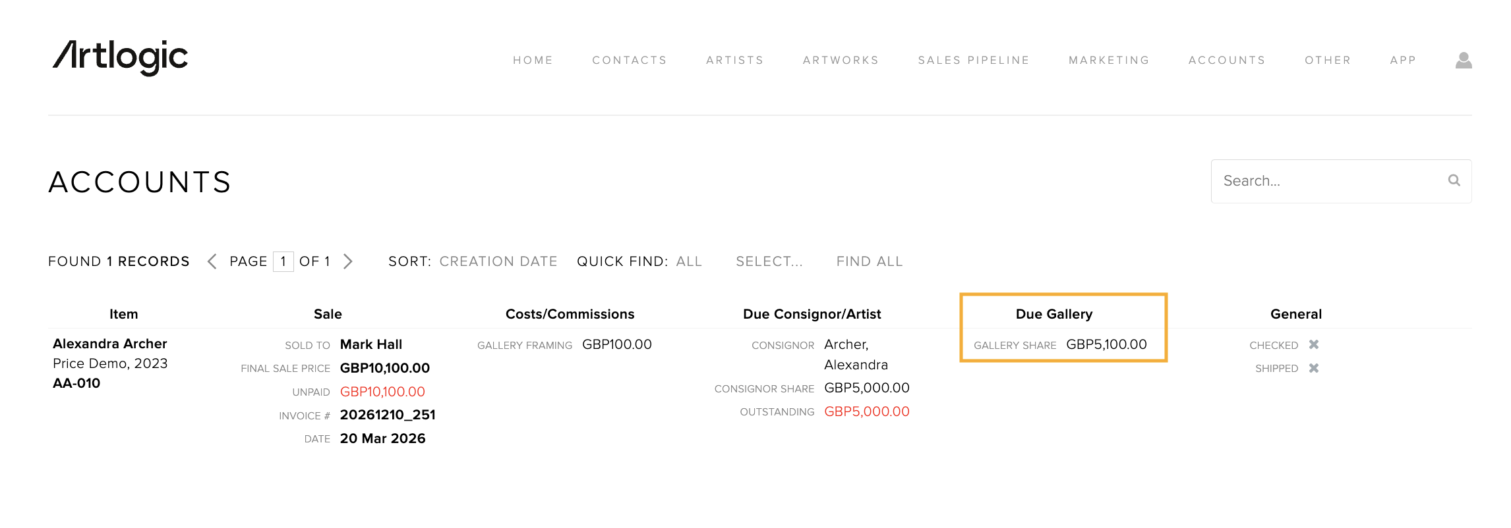This screenshot has width=1511, height=528.
Task: Open invoice number 20261210_251
Action: click(388, 415)
